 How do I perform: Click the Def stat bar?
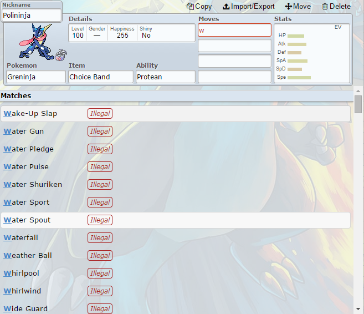pyautogui.click(x=294, y=53)
